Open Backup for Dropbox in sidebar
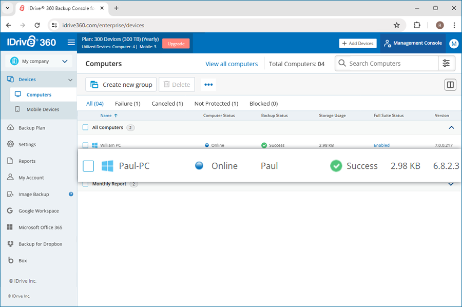 coord(41,244)
